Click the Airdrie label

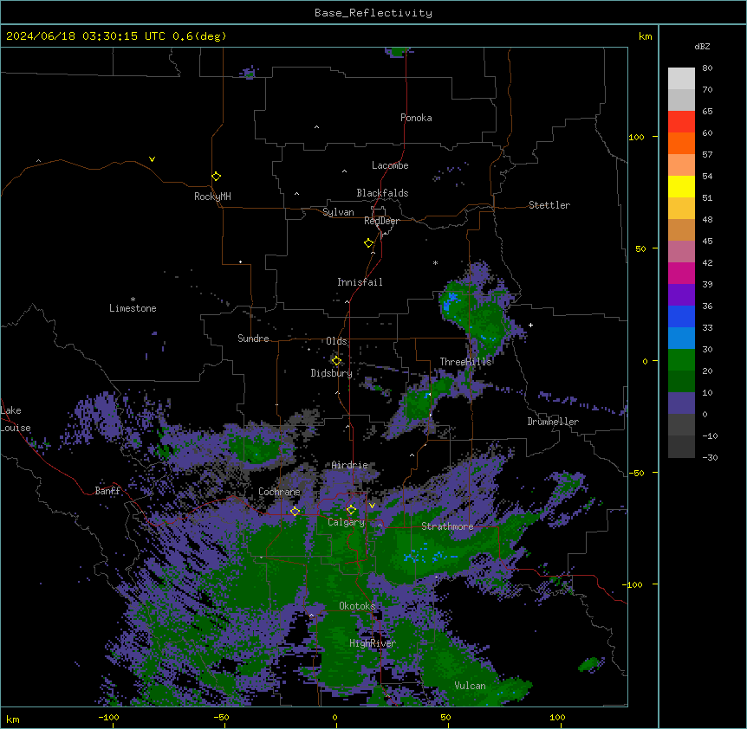click(x=349, y=465)
